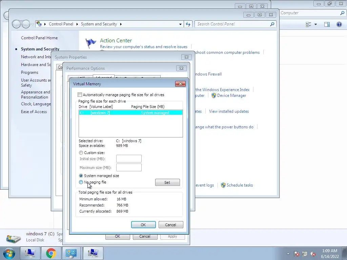Click the Initial size (MB) field
Screen dimensions: 347x260
[x=129, y=159]
